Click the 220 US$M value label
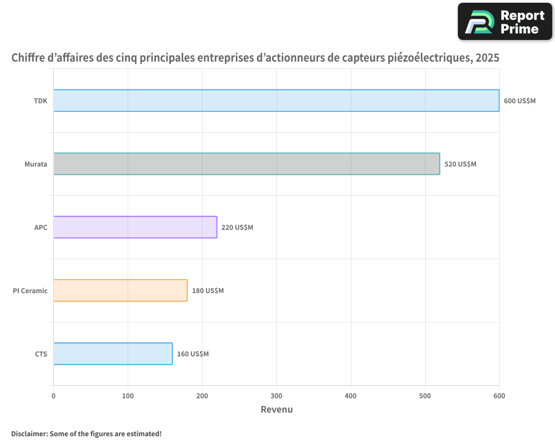The width and height of the screenshot is (555, 444). tap(237, 227)
